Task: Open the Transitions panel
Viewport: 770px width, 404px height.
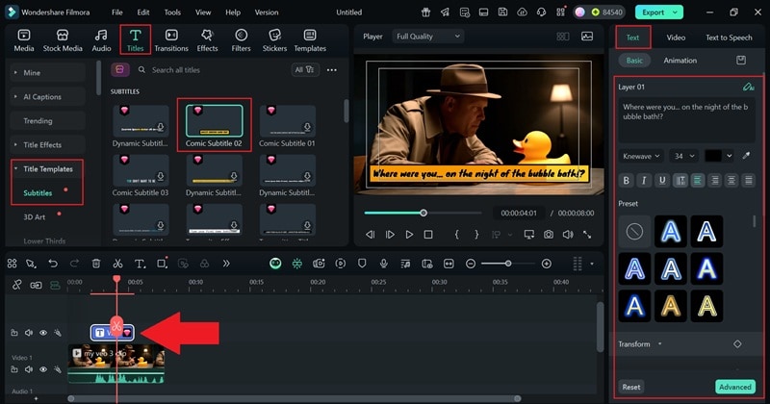Action: [x=171, y=40]
